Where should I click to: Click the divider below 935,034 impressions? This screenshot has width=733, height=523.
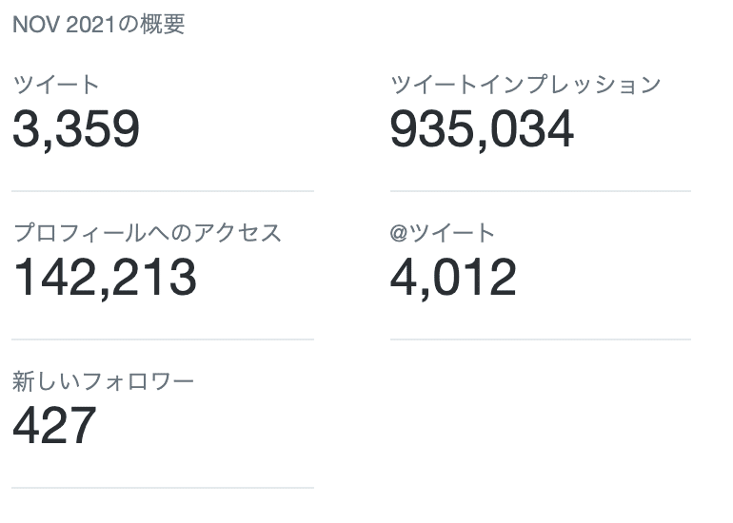[x=541, y=191]
